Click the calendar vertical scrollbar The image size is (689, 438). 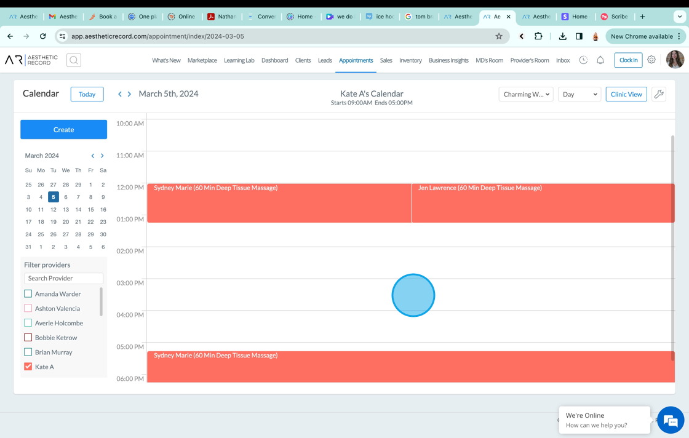[673, 248]
